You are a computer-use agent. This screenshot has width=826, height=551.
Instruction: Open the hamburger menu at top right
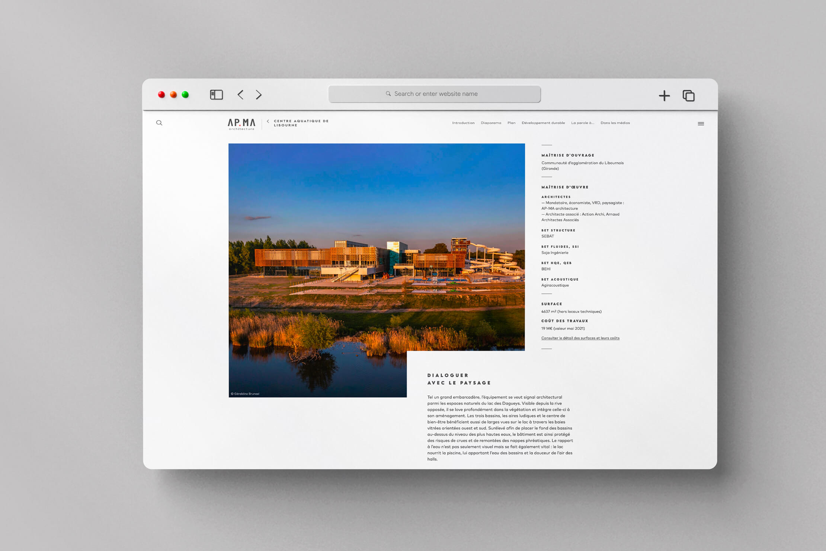pos(701,123)
